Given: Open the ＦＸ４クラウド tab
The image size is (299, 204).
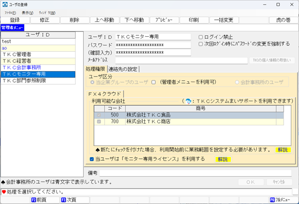Looking at the screenshot, I should [x=104, y=94].
